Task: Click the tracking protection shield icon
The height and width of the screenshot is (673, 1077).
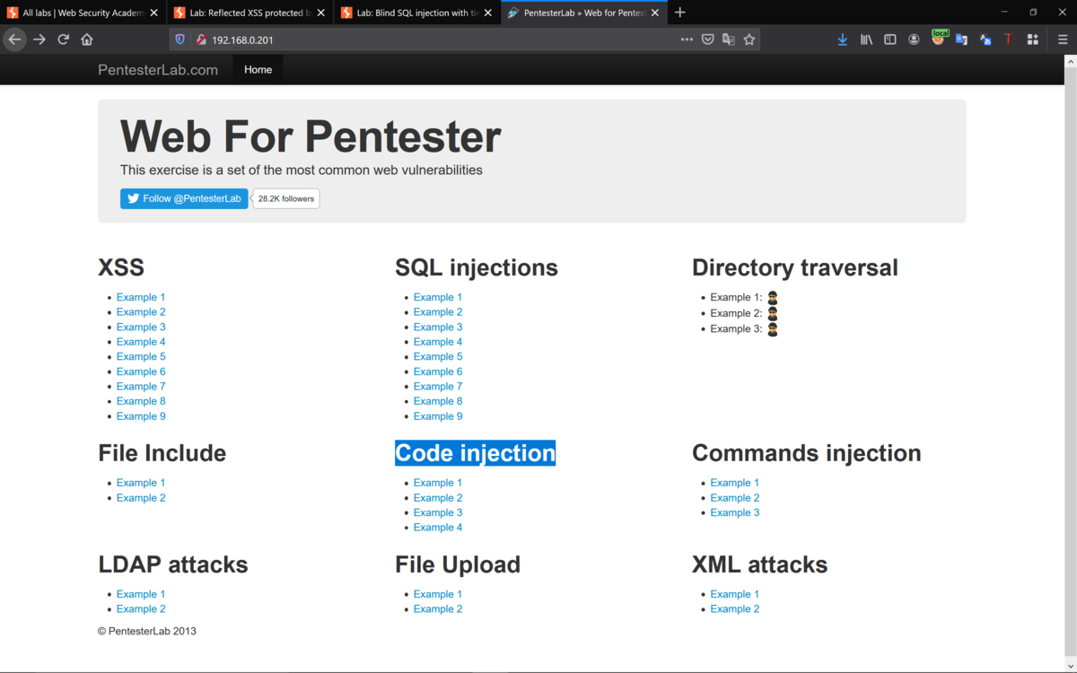Action: point(179,39)
